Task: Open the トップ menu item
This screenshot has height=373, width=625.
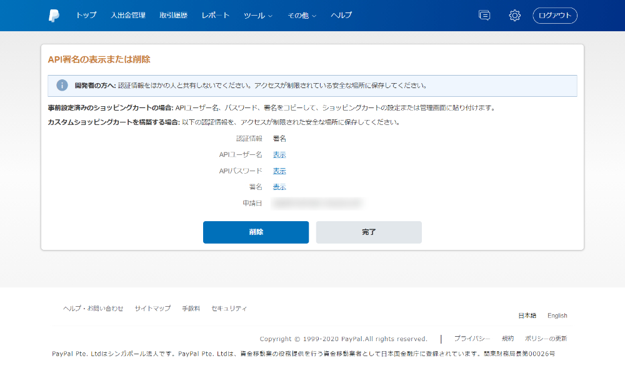Action: point(86,16)
